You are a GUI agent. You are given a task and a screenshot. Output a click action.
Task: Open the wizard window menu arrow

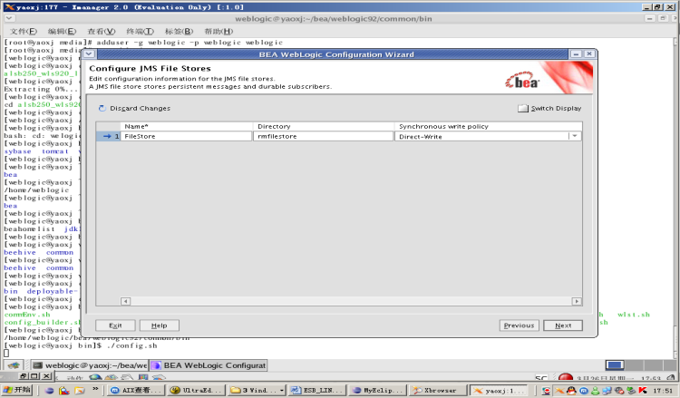[x=89, y=53]
